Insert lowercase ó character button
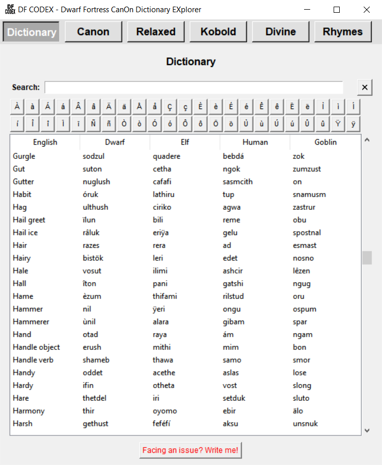 pos(170,124)
